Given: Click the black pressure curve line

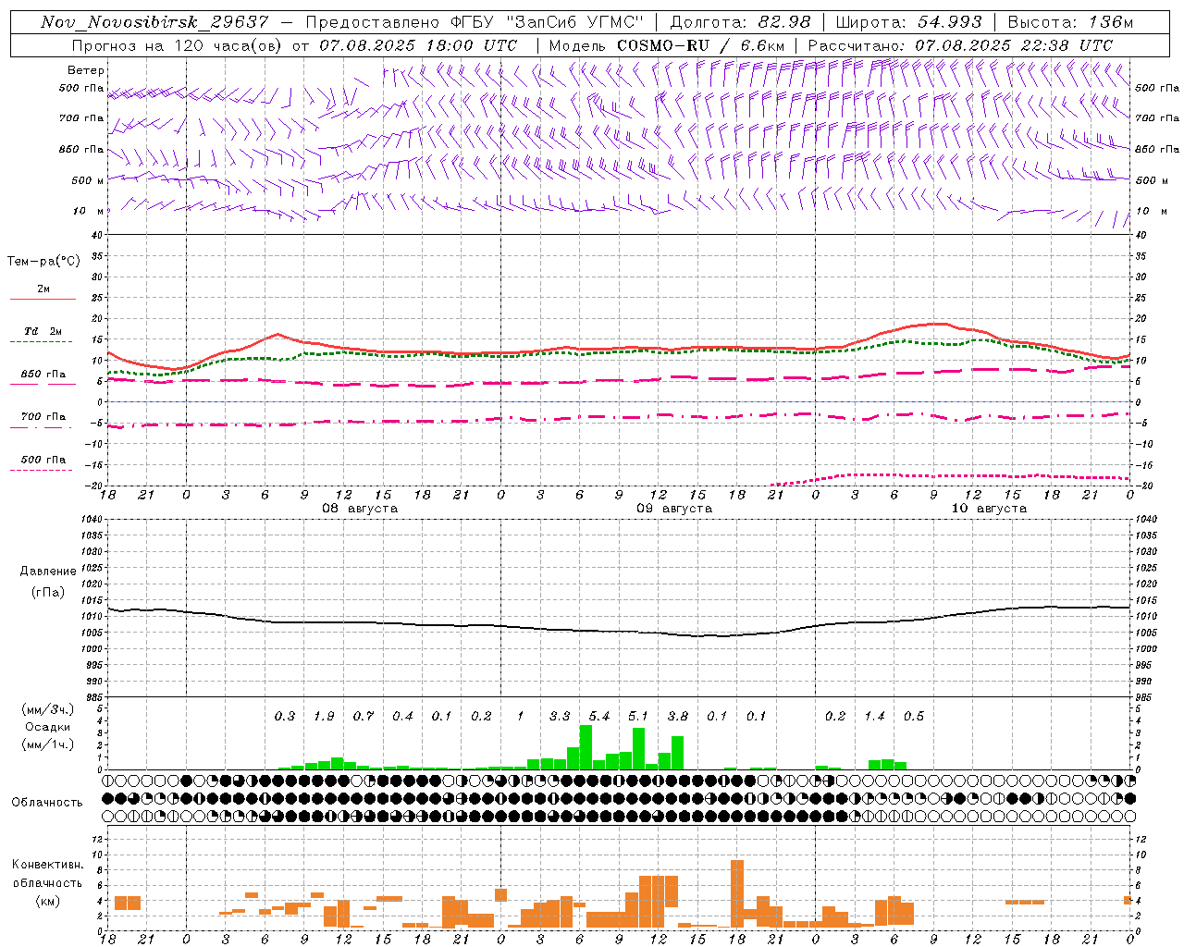Looking at the screenshot, I should 620,632.
